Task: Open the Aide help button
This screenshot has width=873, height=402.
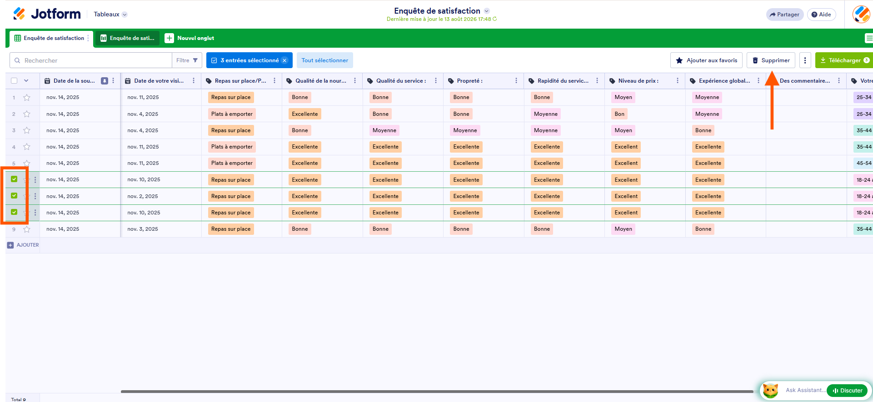Action: (821, 15)
